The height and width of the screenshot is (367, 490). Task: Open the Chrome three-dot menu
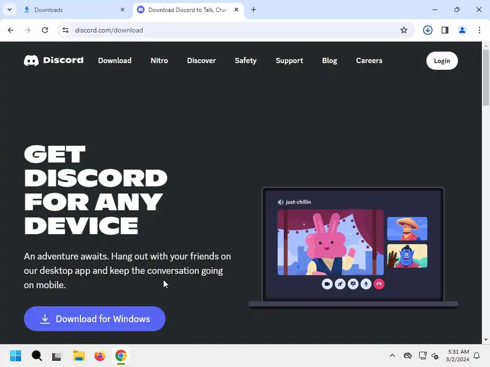[x=479, y=30]
